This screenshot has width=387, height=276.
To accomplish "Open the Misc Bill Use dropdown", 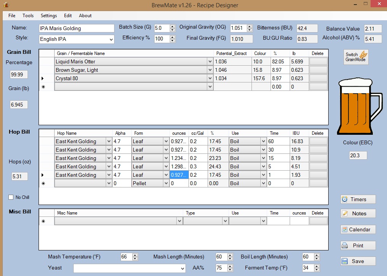I will click(x=263, y=221).
